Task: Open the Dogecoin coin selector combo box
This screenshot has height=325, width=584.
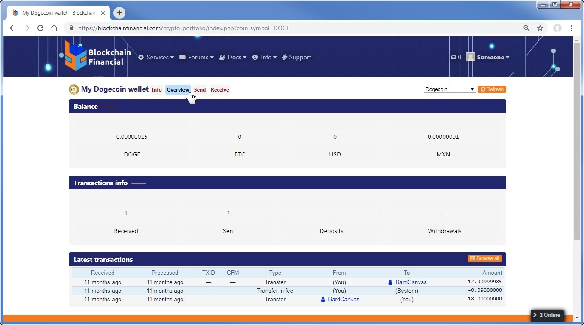Action: pos(450,89)
